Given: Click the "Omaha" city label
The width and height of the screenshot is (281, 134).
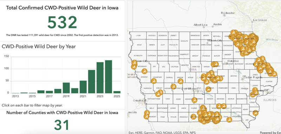Looking at the screenshot, I should (138, 100).
